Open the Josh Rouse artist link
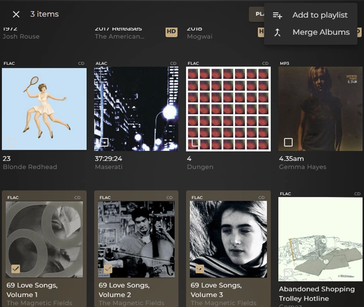The width and height of the screenshot is (364, 307). 21,36
